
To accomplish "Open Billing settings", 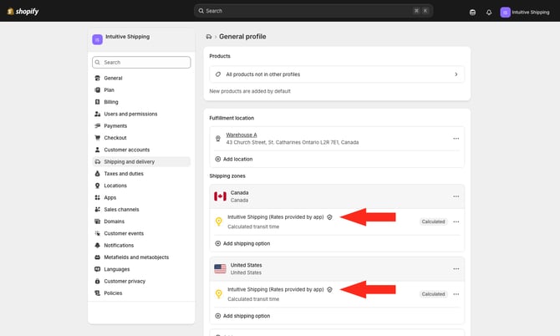I will [x=110, y=102].
